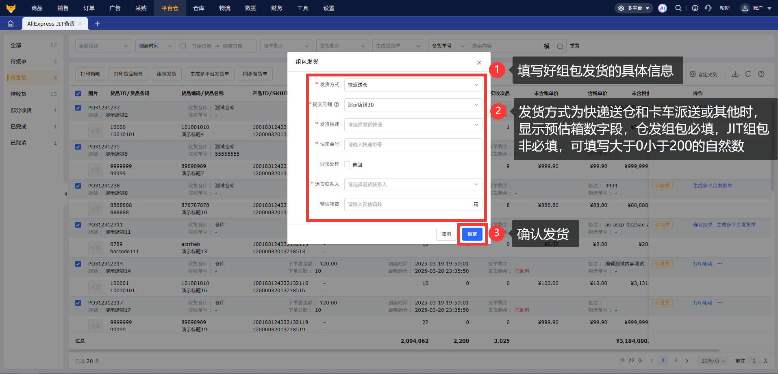Uncheck the row PO312312314 checkbox
This screenshot has width=778, height=374.
click(x=78, y=264)
